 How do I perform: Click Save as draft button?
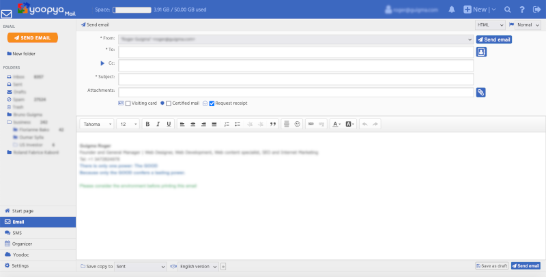491,266
